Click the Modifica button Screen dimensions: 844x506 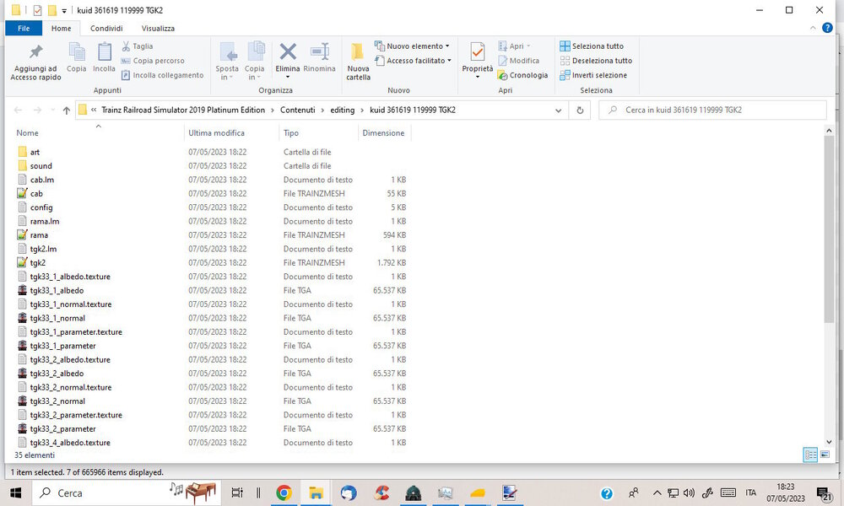tap(519, 61)
